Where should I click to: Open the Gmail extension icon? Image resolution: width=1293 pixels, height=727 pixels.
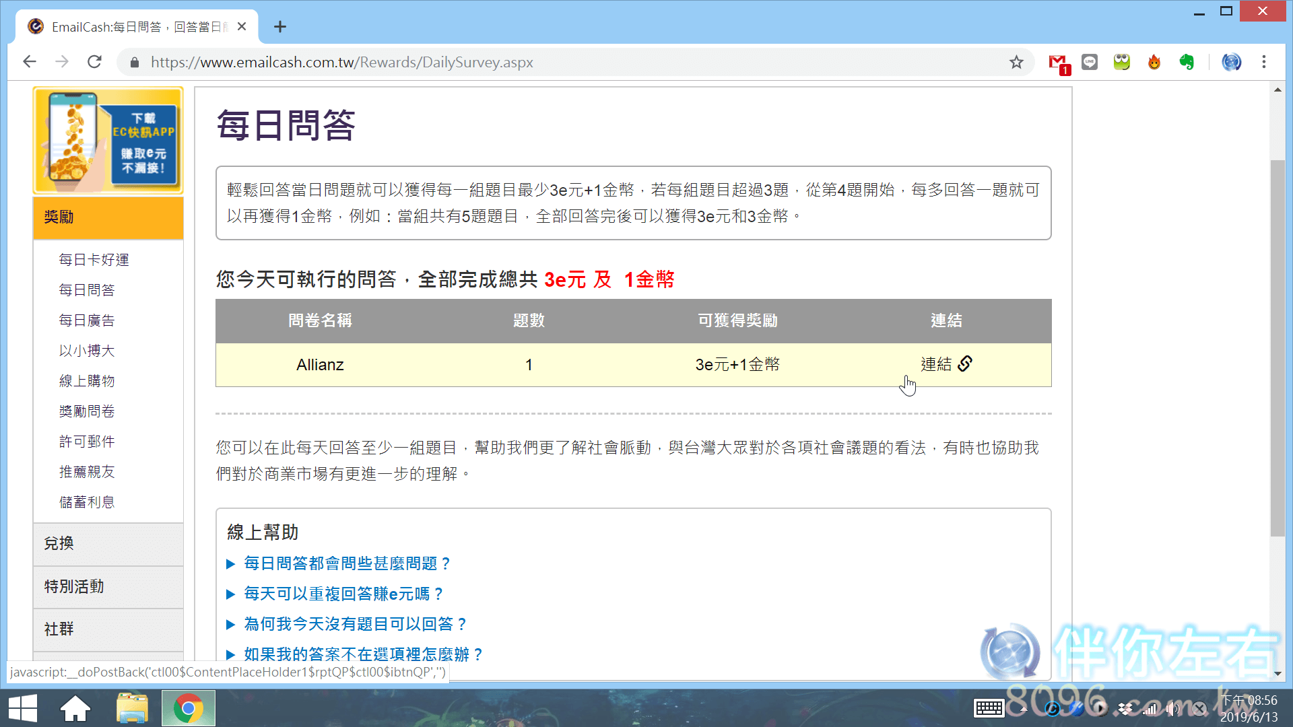tap(1059, 63)
